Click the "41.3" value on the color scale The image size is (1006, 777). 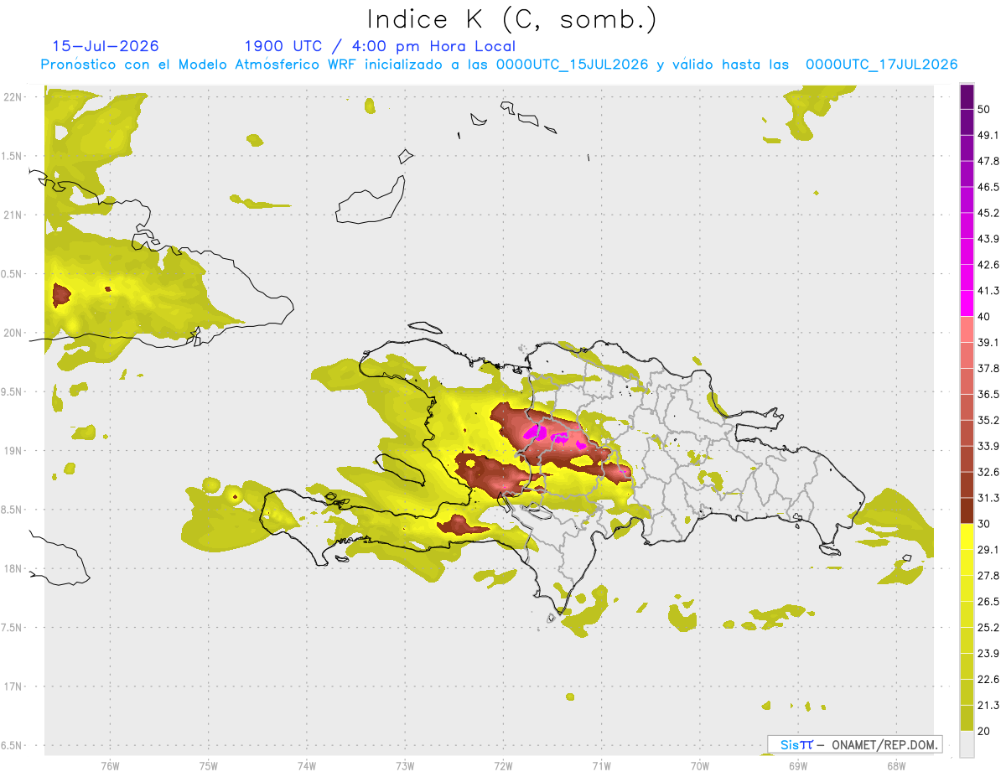point(988,291)
